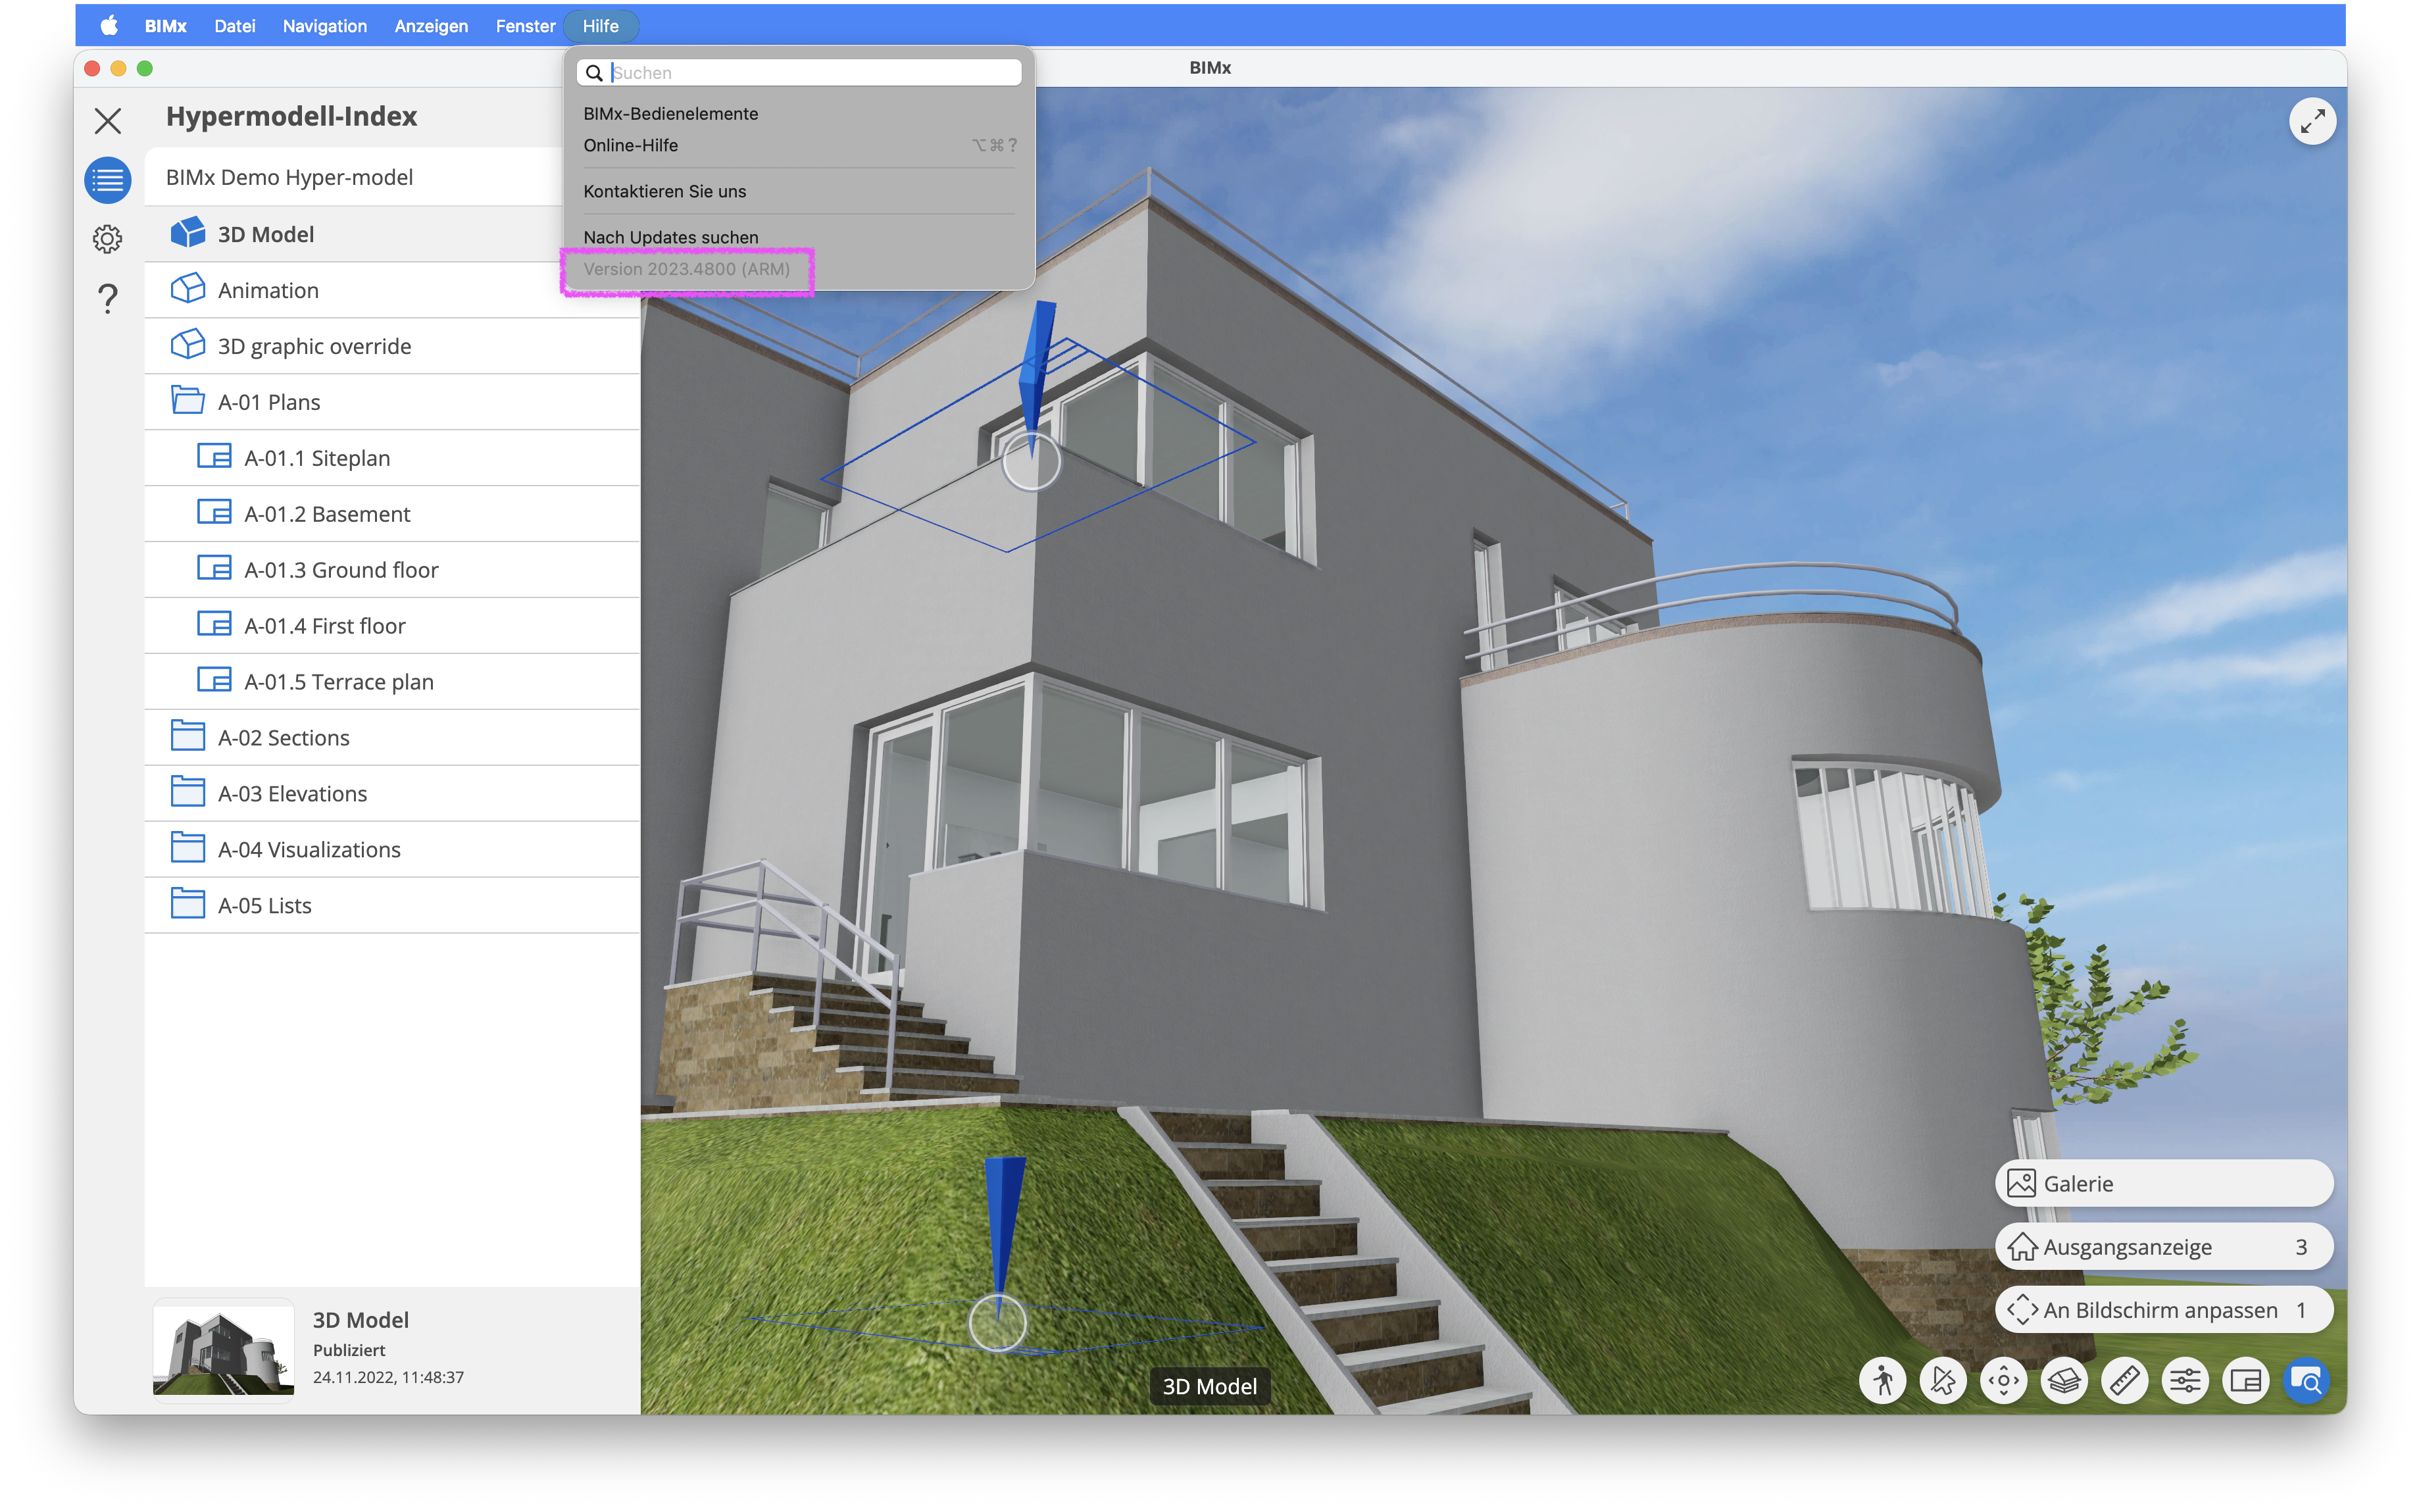Image resolution: width=2421 pixels, height=1512 pixels.
Task: Open the Anzeigen menu
Action: [x=431, y=26]
